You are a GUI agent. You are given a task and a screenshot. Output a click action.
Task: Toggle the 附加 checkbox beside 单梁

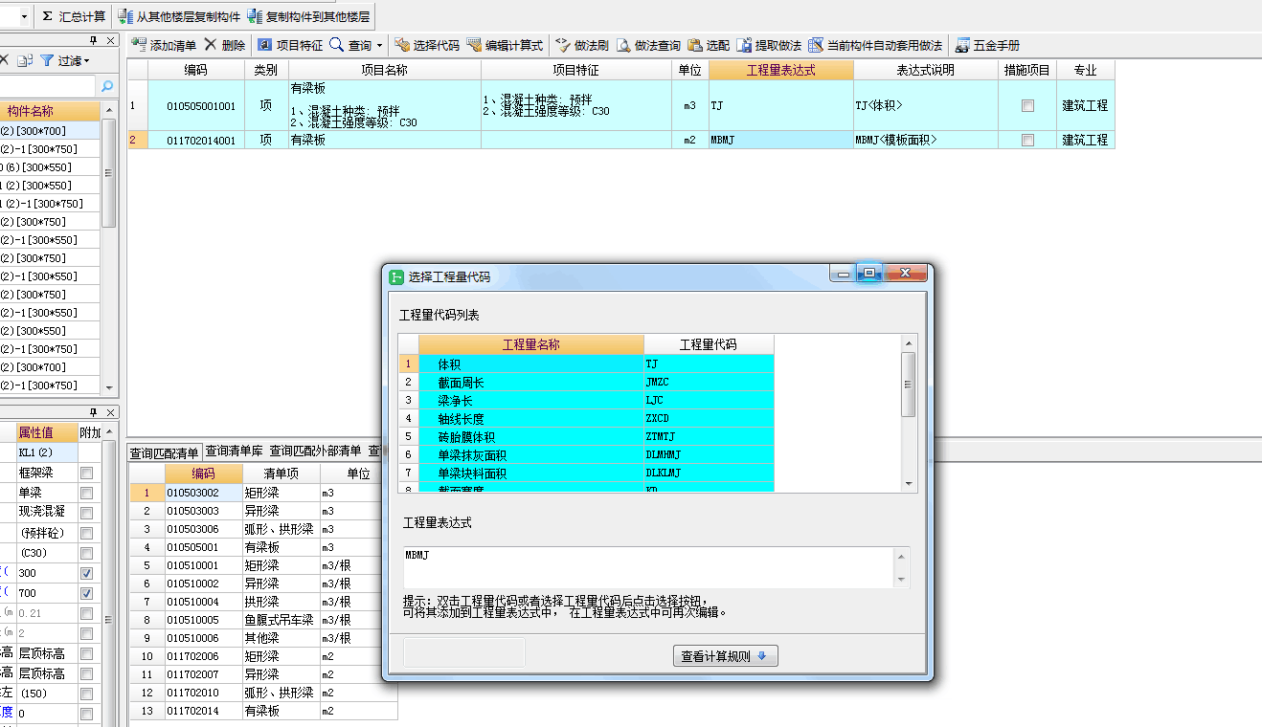[x=87, y=493]
